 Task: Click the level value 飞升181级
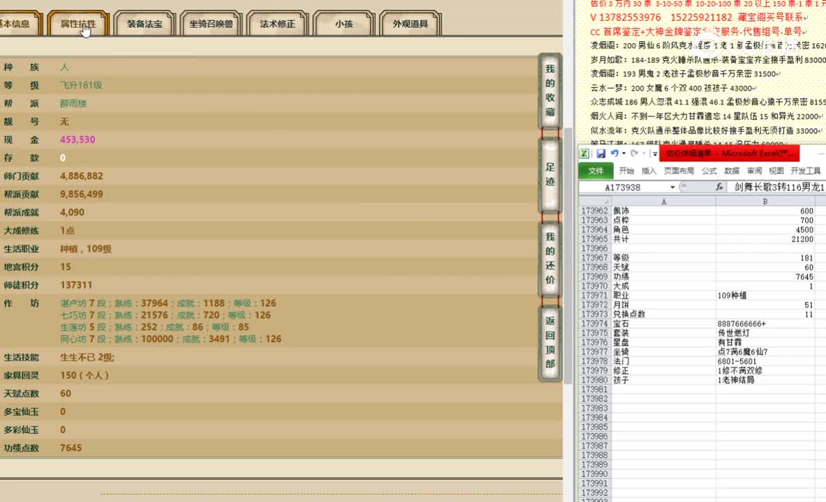click(x=81, y=85)
